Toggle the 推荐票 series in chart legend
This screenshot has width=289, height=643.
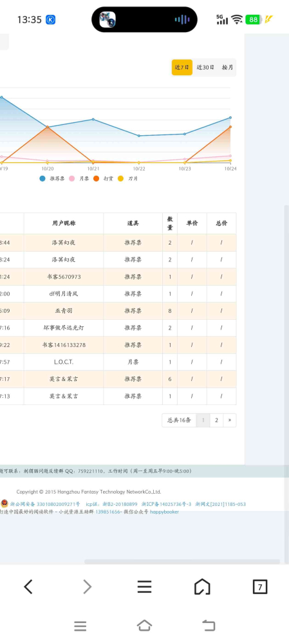(x=52, y=178)
